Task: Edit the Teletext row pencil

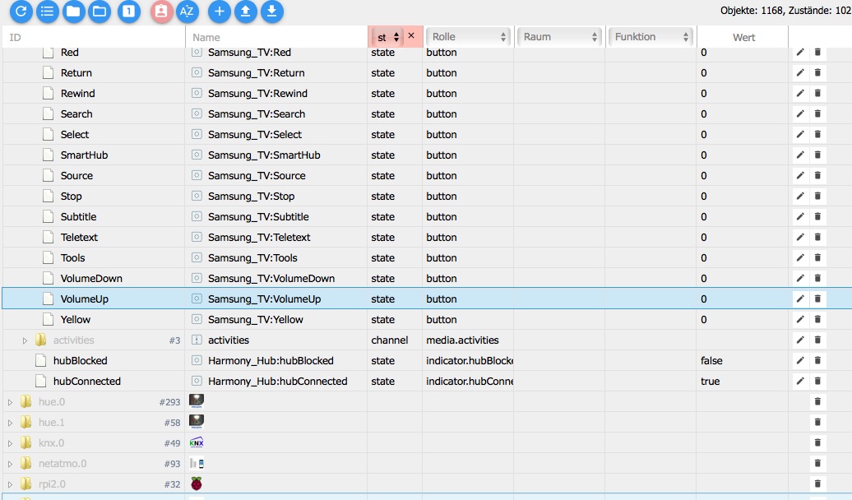Action: 800,237
